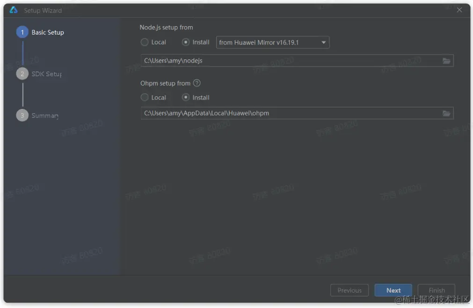Image resolution: width=473 pixels, height=308 pixels.
Task: Open the Huawei Mirror v16.19.1 dropdown
Action: 273,43
